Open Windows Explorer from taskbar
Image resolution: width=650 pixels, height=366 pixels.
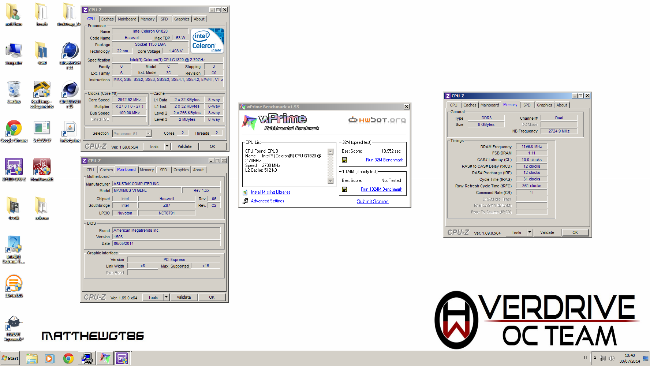click(x=32, y=359)
